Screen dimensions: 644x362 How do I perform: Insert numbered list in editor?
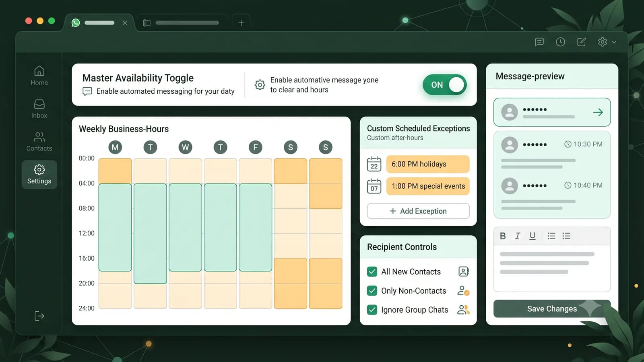551,236
